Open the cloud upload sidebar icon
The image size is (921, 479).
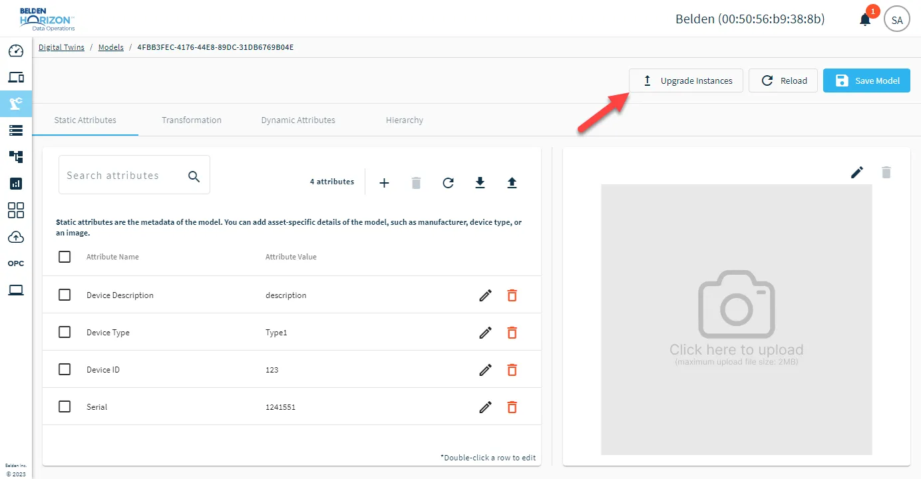click(x=16, y=237)
